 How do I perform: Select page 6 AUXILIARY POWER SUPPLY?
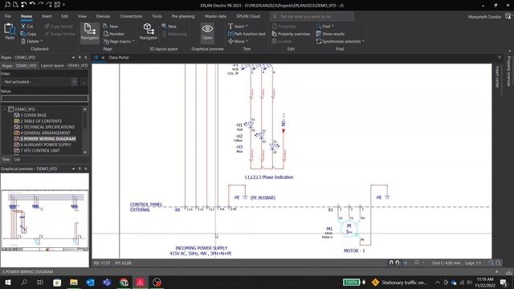coord(46,144)
